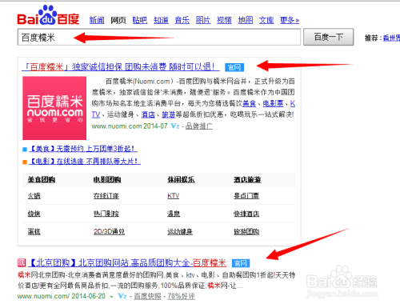This screenshot has width=400, height=308.
Task: Click the 酒店 link in the description
Action: (148, 114)
